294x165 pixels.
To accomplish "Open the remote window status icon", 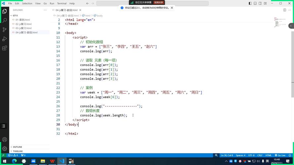I will tap(3, 155).
